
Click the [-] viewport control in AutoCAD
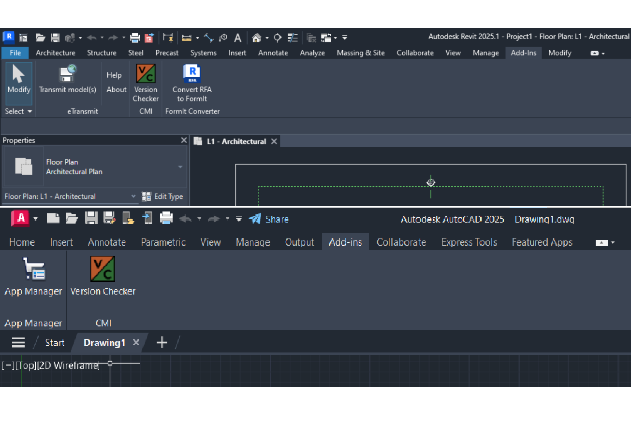[x=8, y=366]
